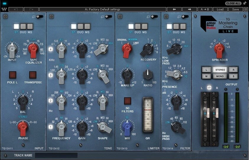Click the Low Pass KHz selector knob
The image size is (249, 160).
pyautogui.click(x=175, y=49)
